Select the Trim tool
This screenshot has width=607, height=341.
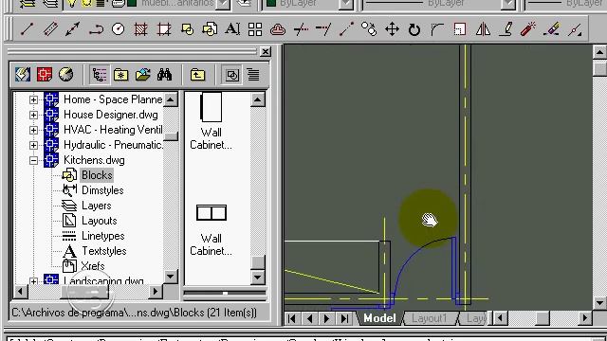point(301,29)
